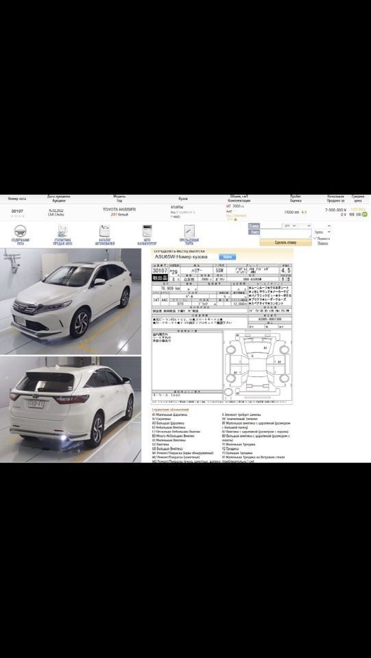Click the blue search button by ASU65W
This screenshot has width=371, height=658.
(228, 257)
